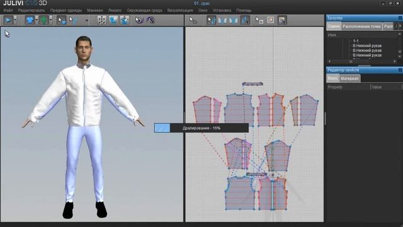Click the horizontal scrollbar thumb in Браузер

point(351,62)
